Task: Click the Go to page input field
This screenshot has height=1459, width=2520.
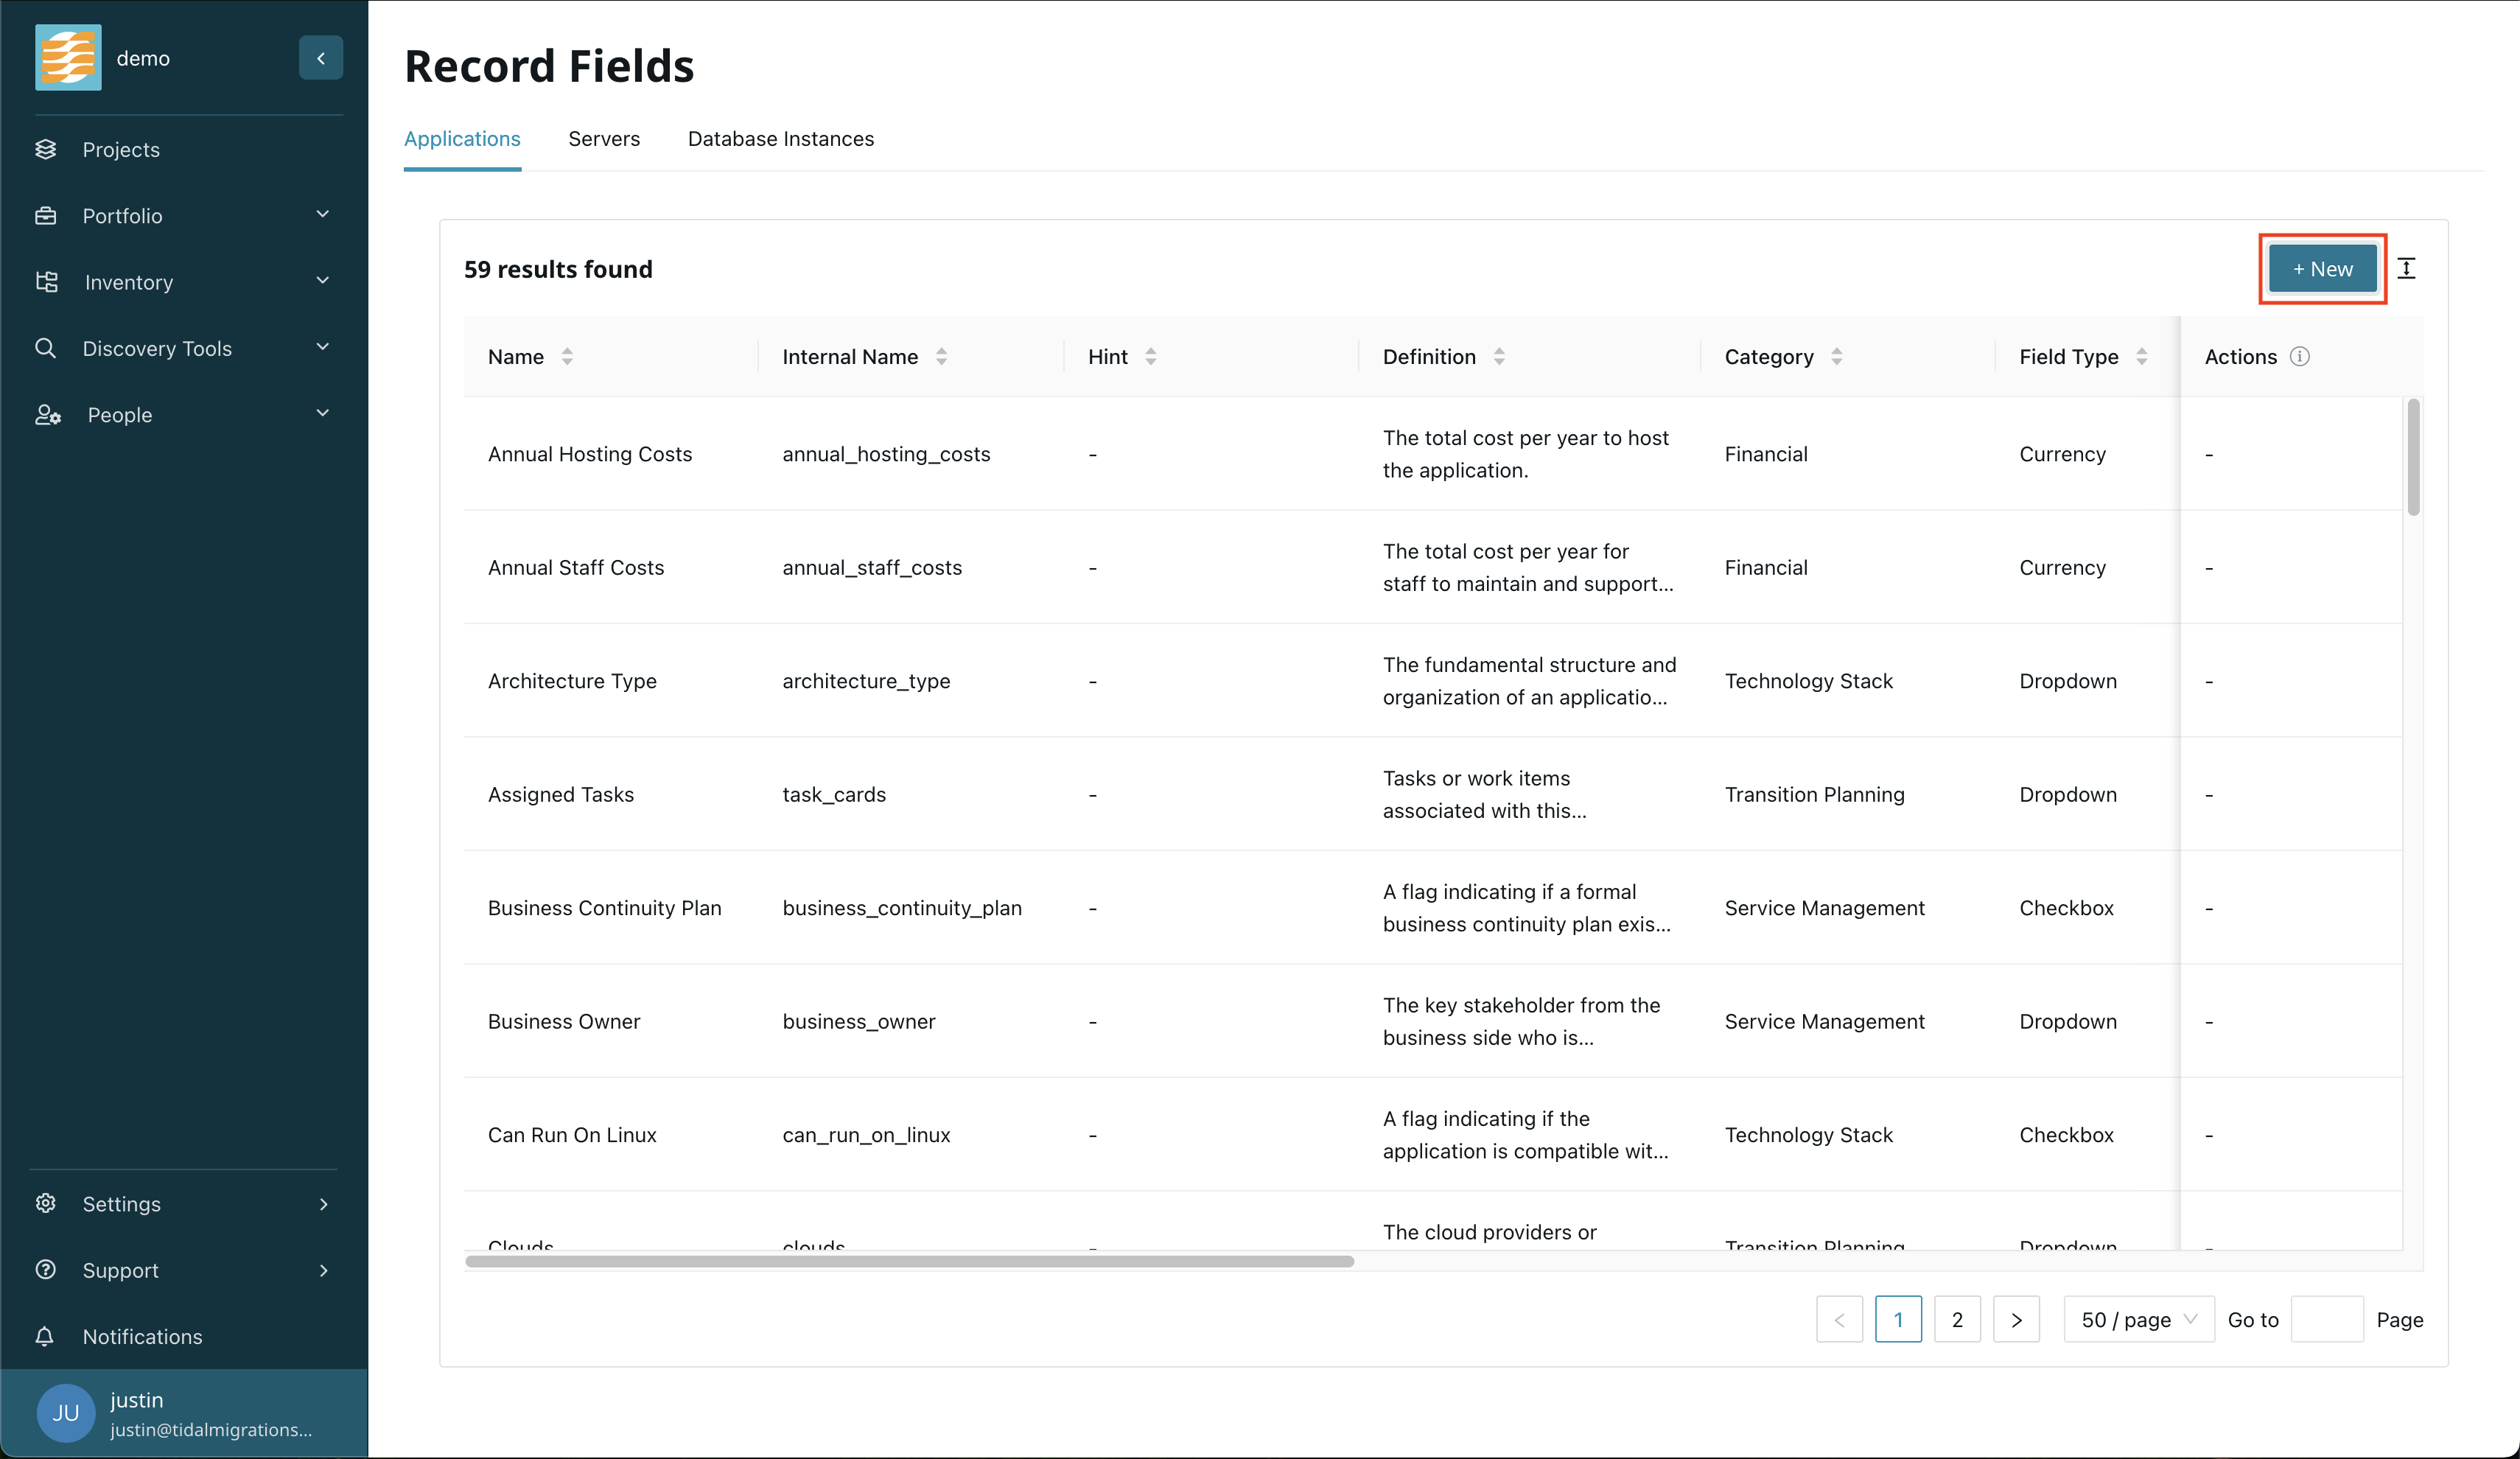Action: click(x=2326, y=1319)
